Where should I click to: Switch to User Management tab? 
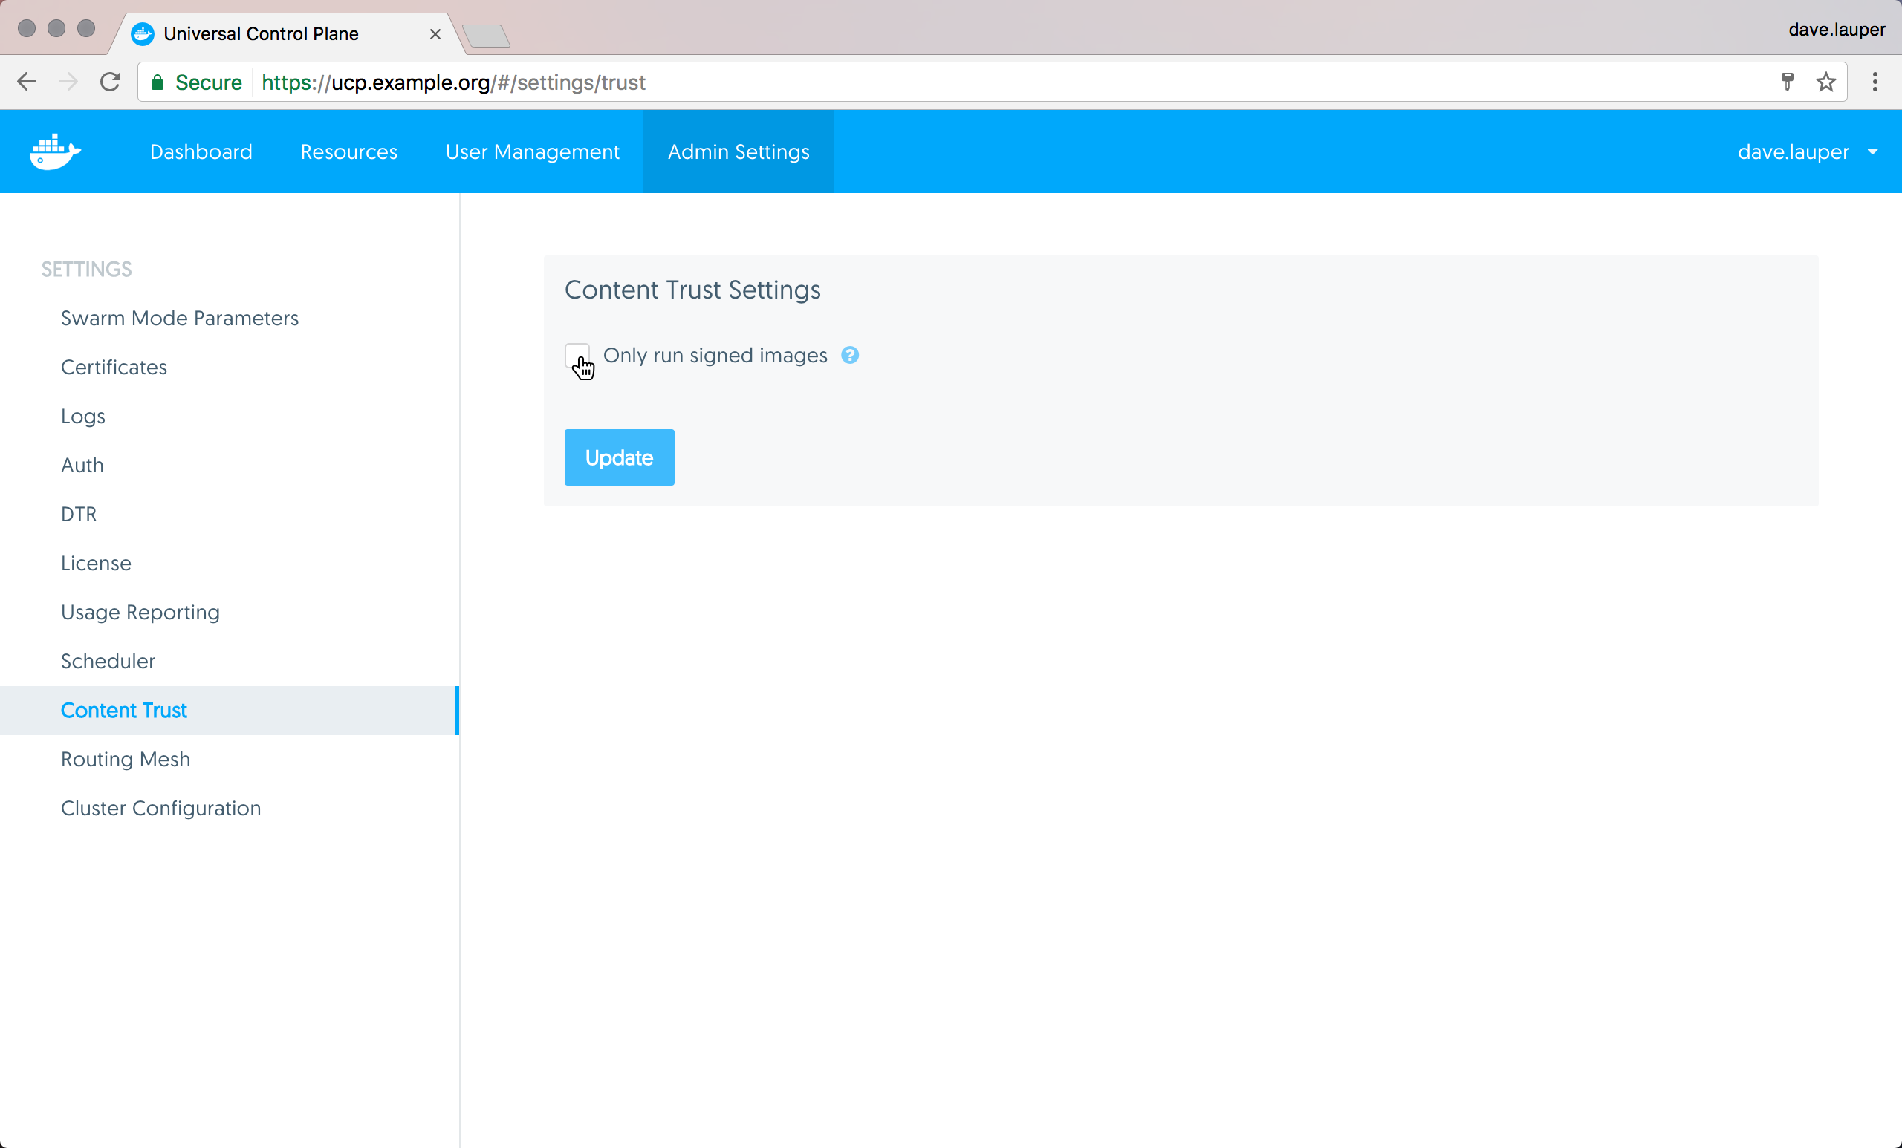click(532, 152)
